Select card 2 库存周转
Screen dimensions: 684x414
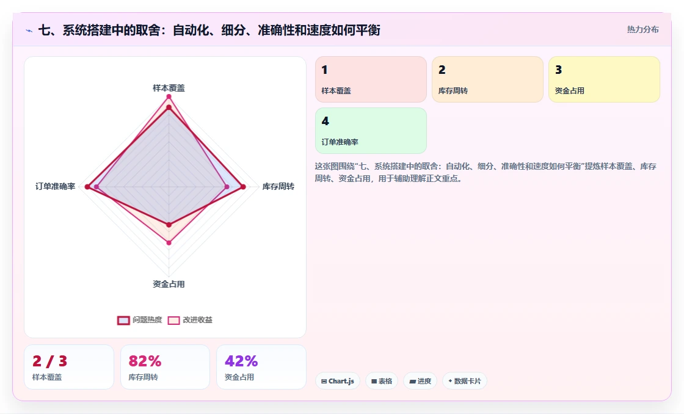[x=487, y=79]
